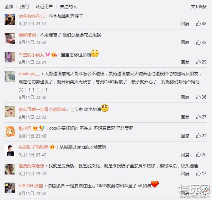Viewport: 212px width, 200px height.
Task: Click 回复 on Vaidurya__'s comment
Action: (x=185, y=97)
